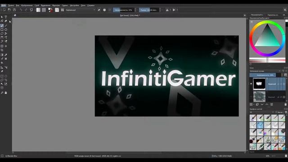
Task: Click the duplicate layer button
Action: (x=257, y=104)
